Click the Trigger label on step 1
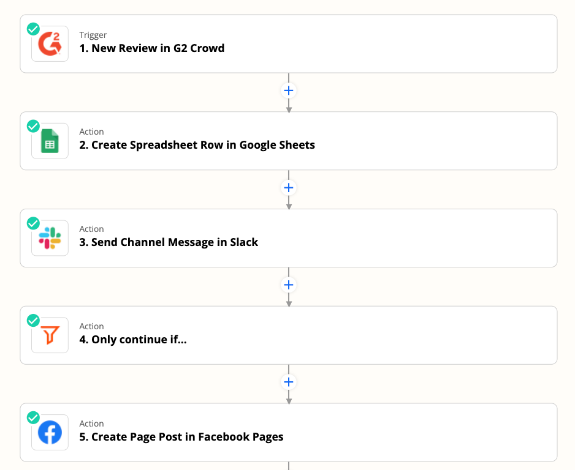 pyautogui.click(x=93, y=35)
